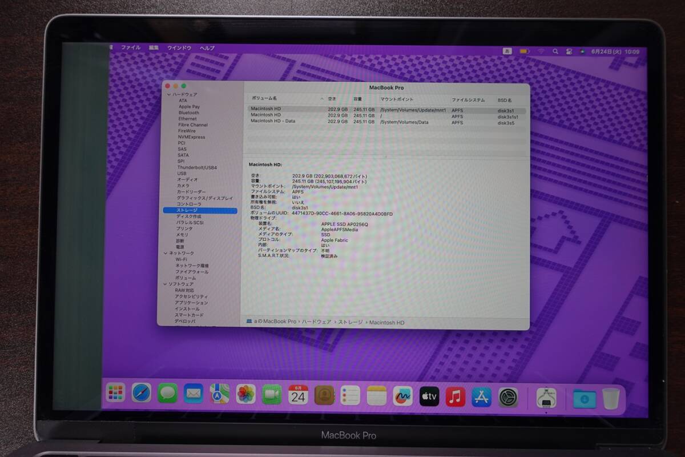
Task: Click the volume UUID value 4471437D-90CC-4661-8A06-95820A4D0BFD
Action: (x=342, y=214)
